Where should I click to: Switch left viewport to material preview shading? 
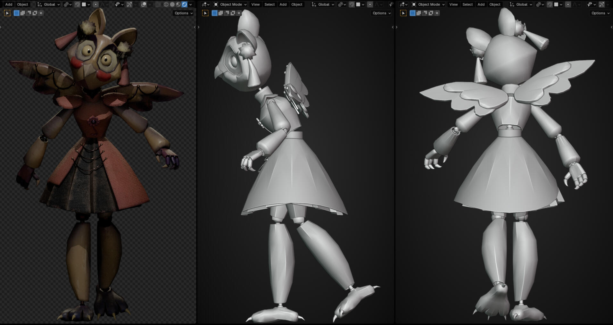point(178,4)
